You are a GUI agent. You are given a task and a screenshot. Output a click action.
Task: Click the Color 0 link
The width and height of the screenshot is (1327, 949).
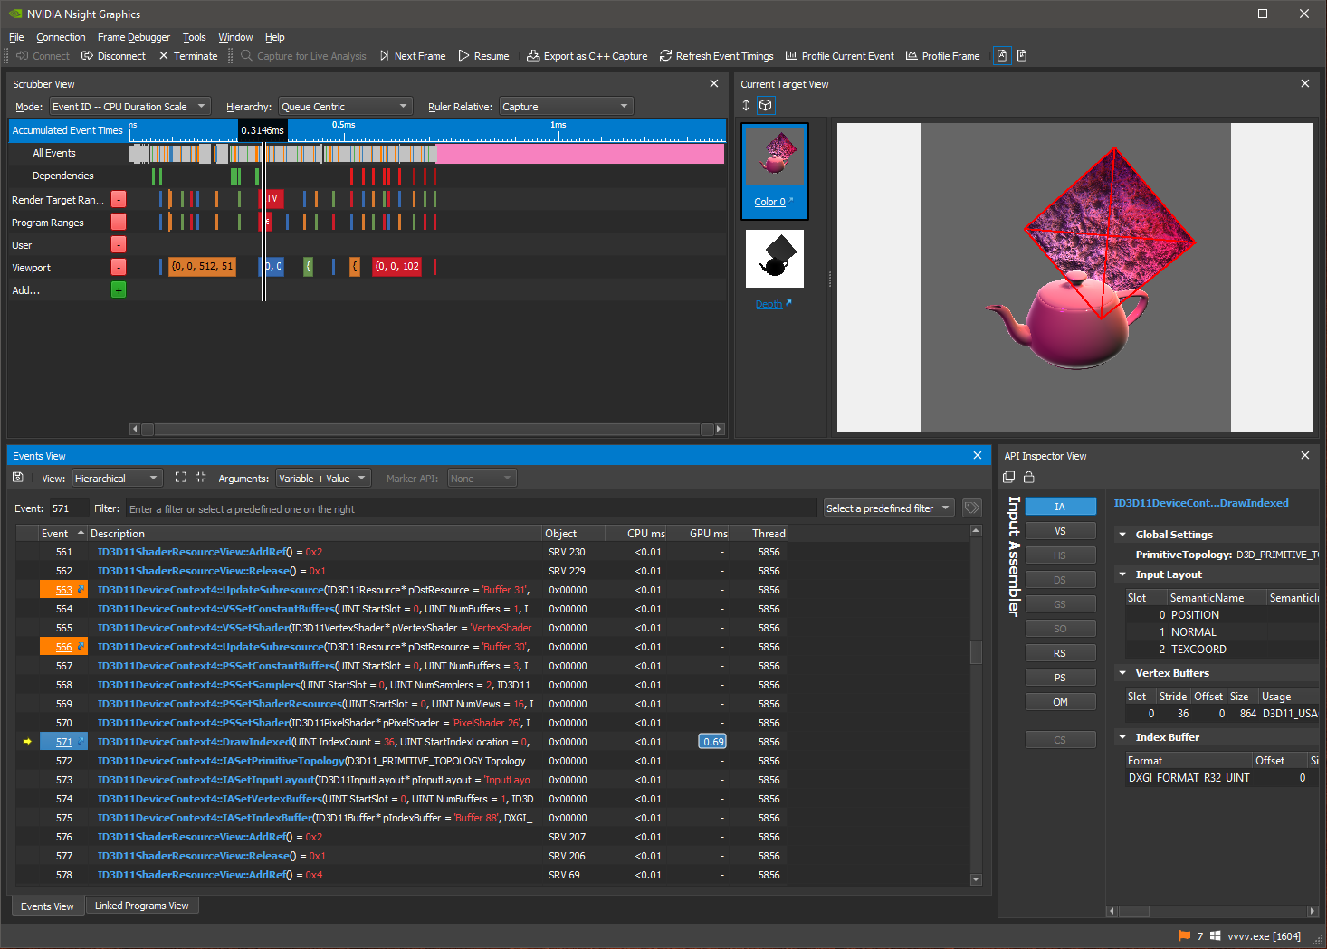(x=769, y=202)
